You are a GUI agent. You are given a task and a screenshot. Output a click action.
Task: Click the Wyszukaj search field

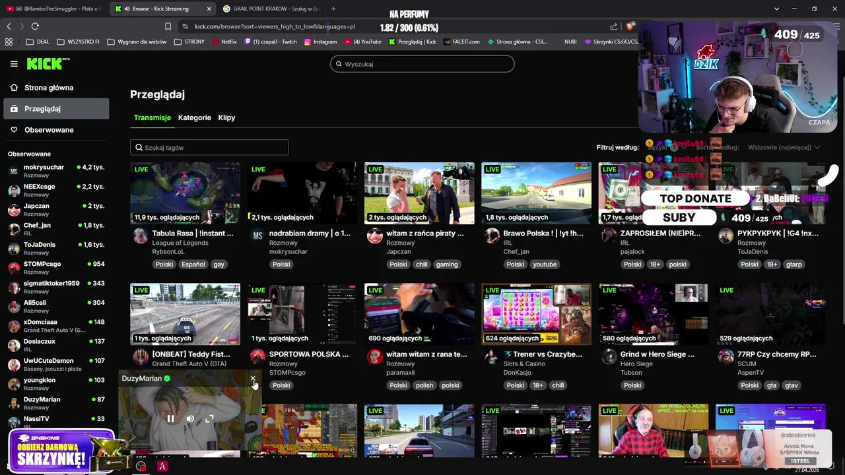pos(422,64)
